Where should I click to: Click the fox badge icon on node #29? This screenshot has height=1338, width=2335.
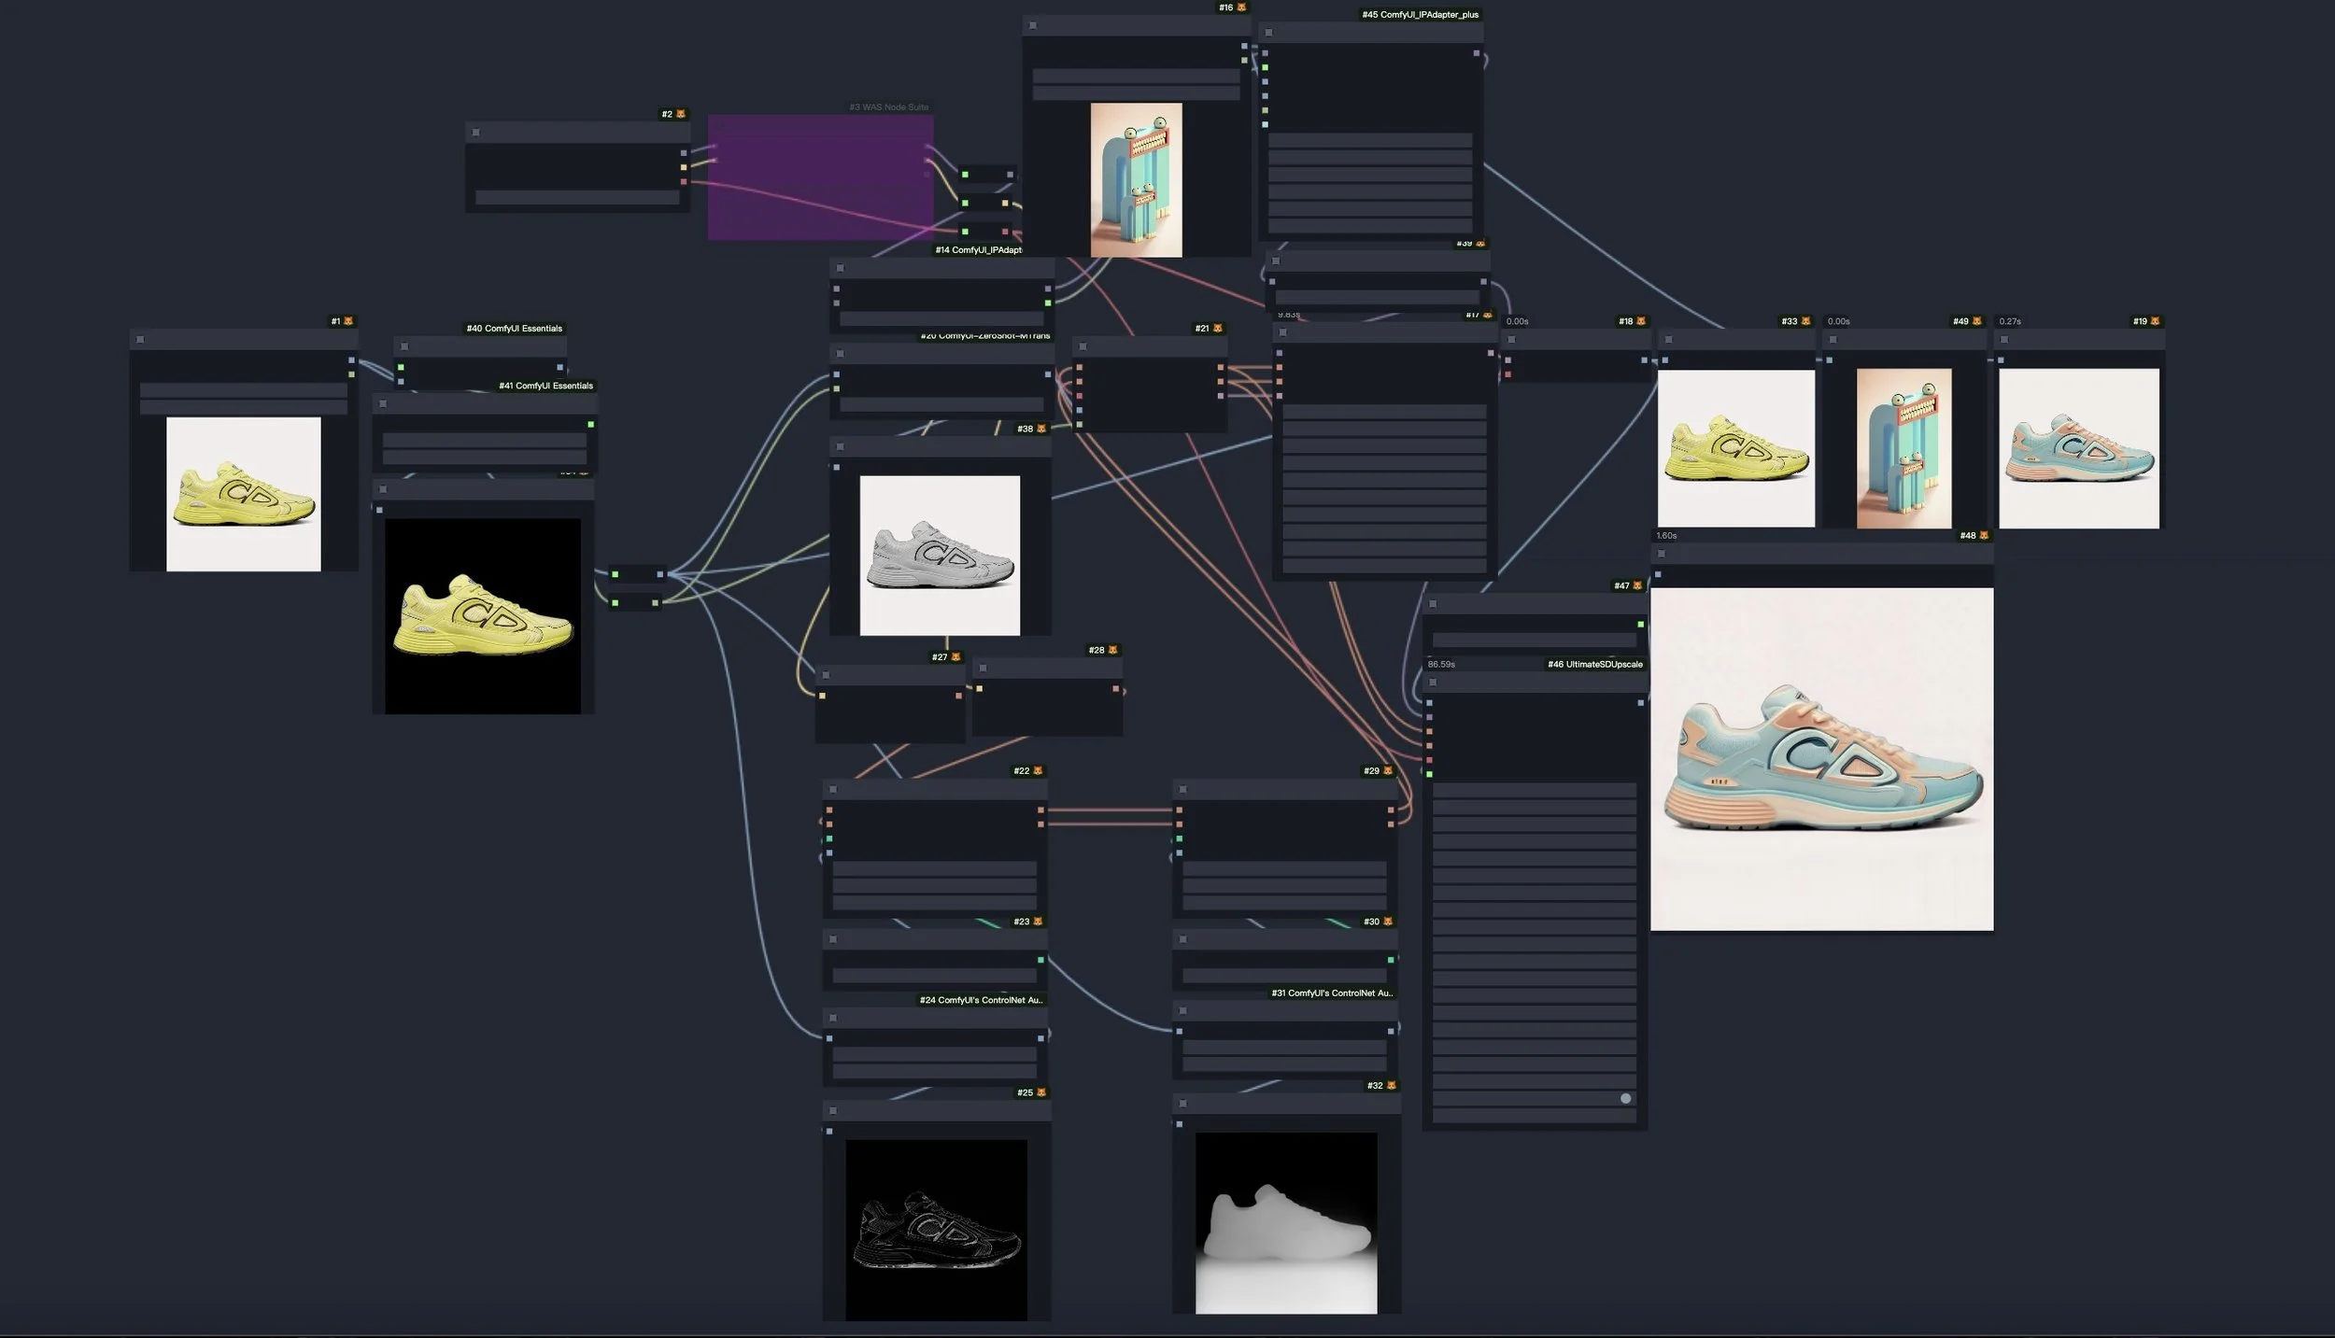pyautogui.click(x=1388, y=771)
